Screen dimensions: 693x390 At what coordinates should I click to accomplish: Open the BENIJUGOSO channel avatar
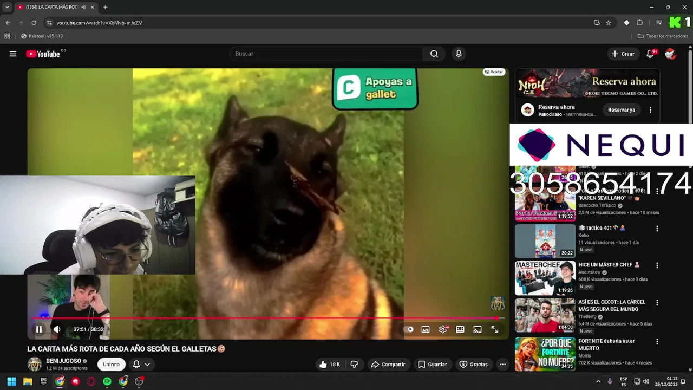(x=35, y=364)
